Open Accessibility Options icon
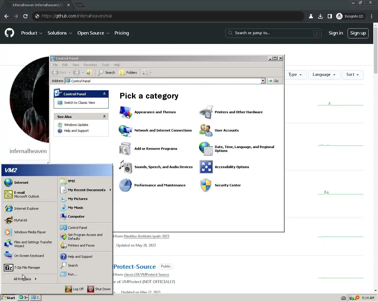This screenshot has height=302, width=378. point(206,167)
